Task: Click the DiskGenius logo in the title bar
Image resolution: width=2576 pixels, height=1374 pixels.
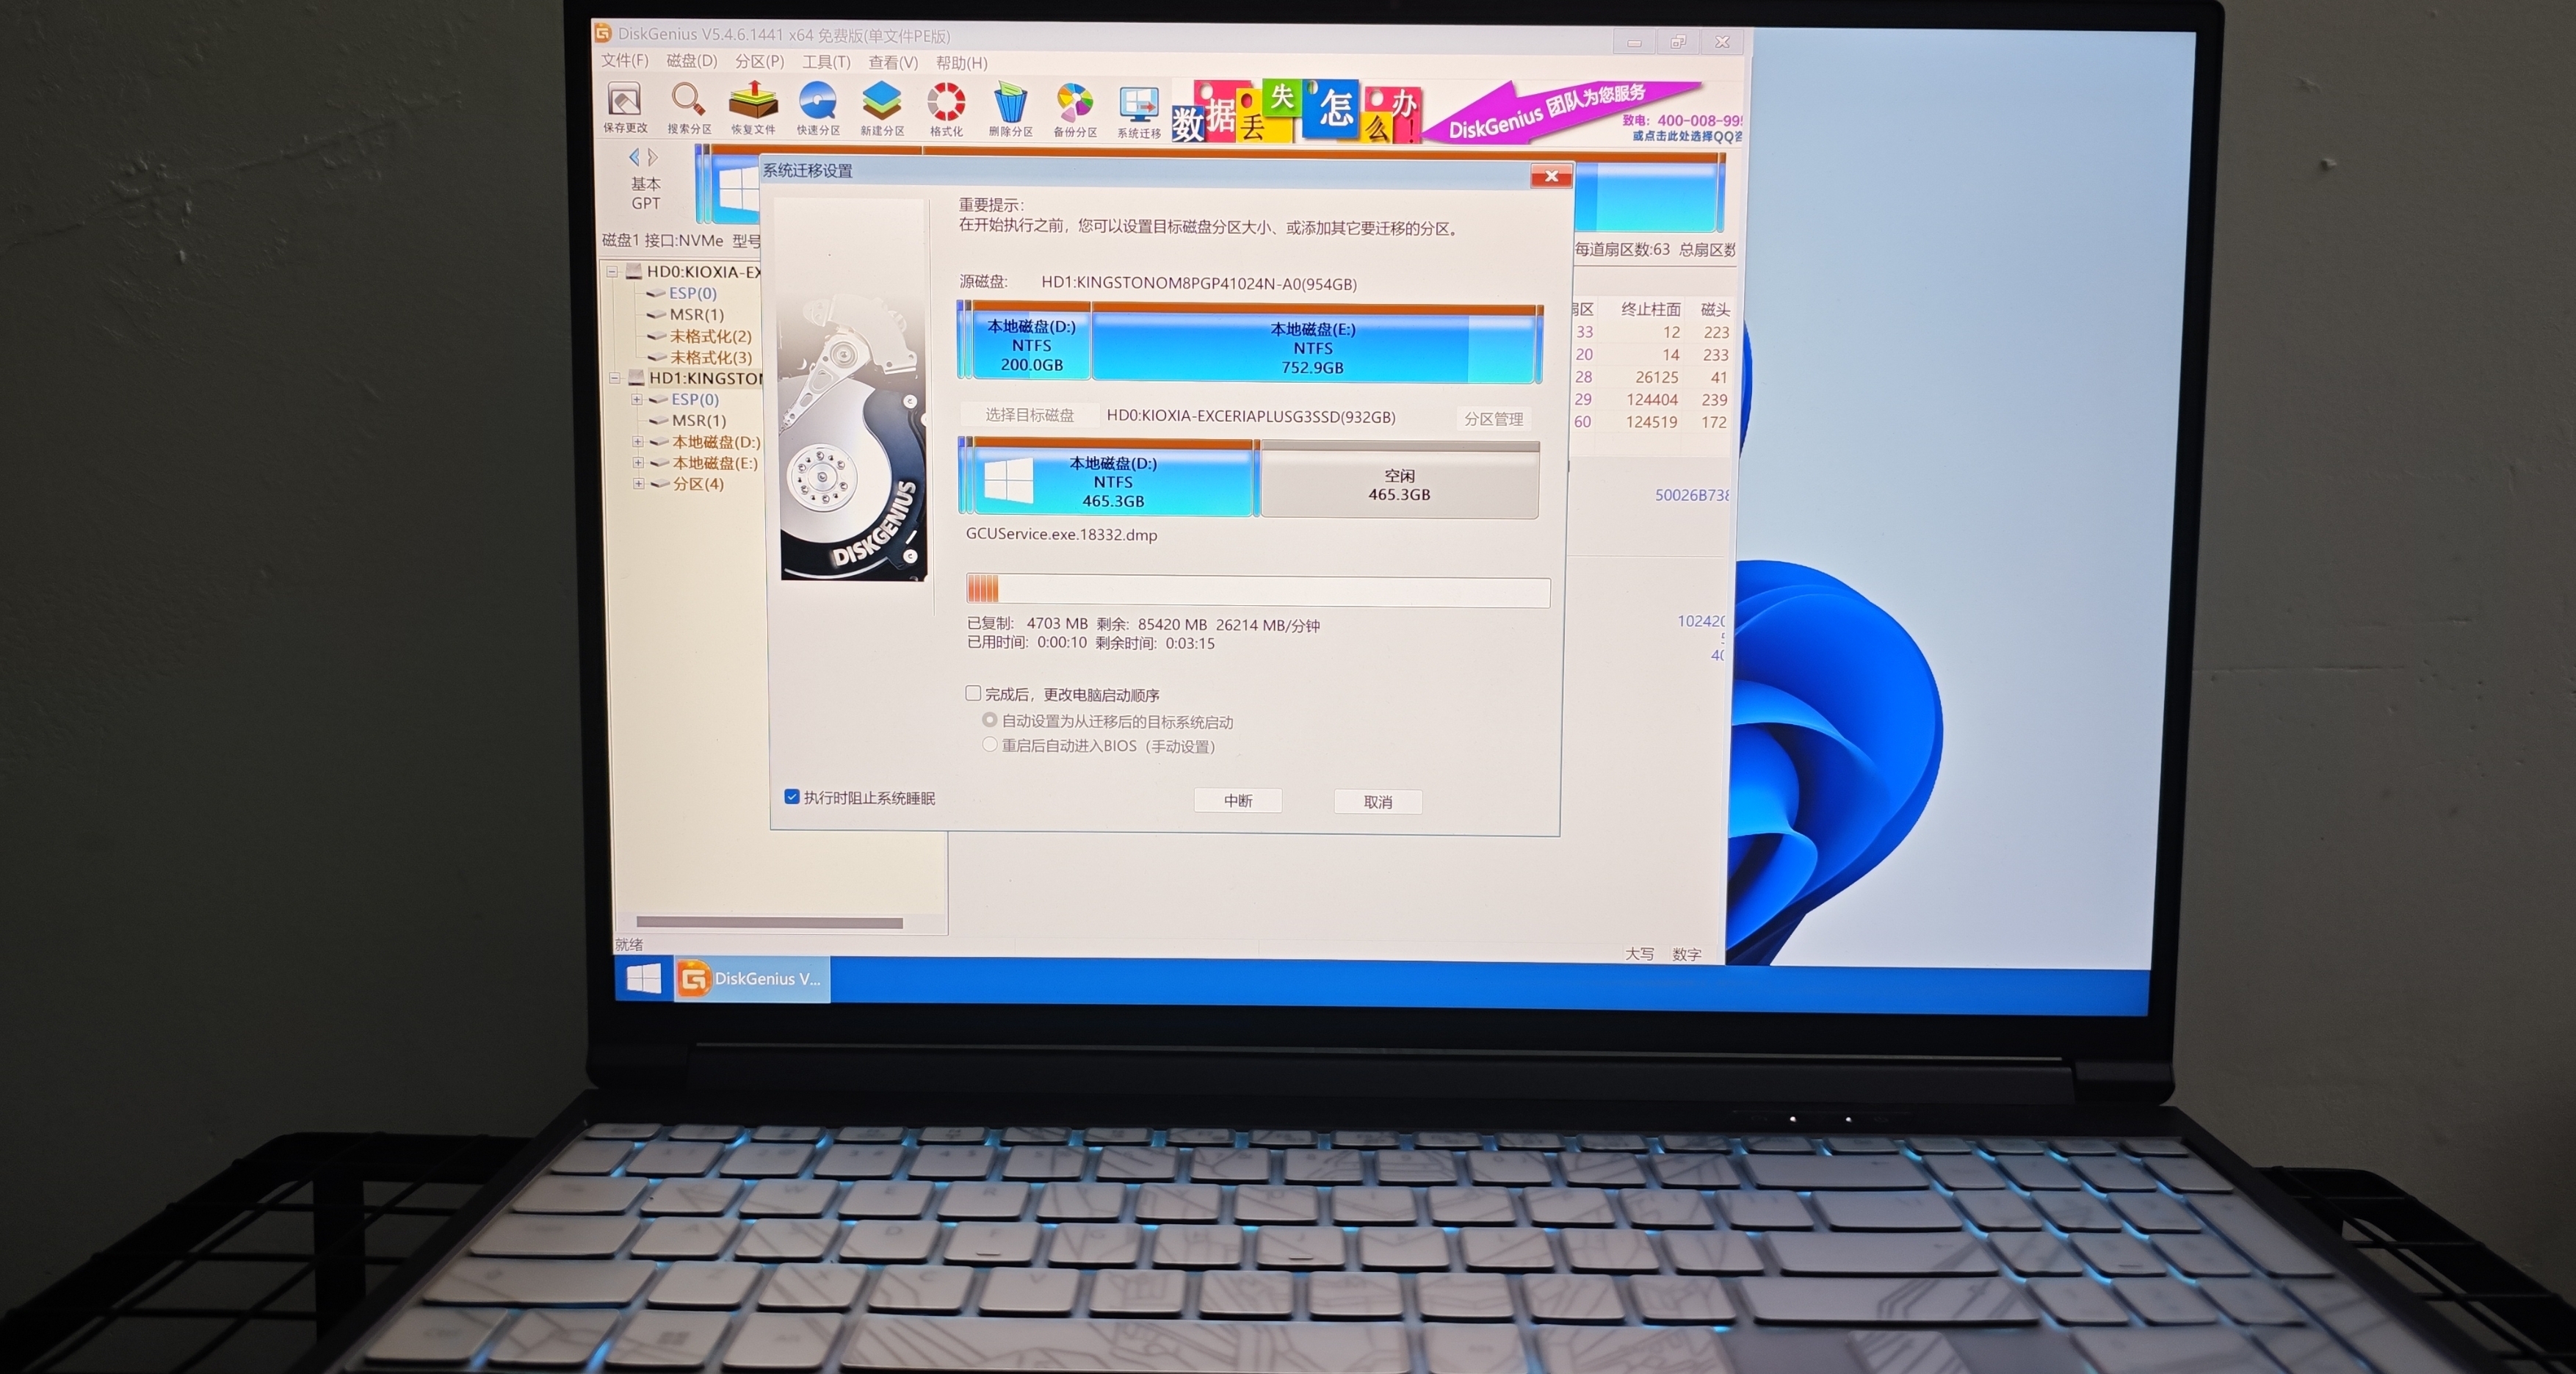Action: pyautogui.click(x=603, y=33)
